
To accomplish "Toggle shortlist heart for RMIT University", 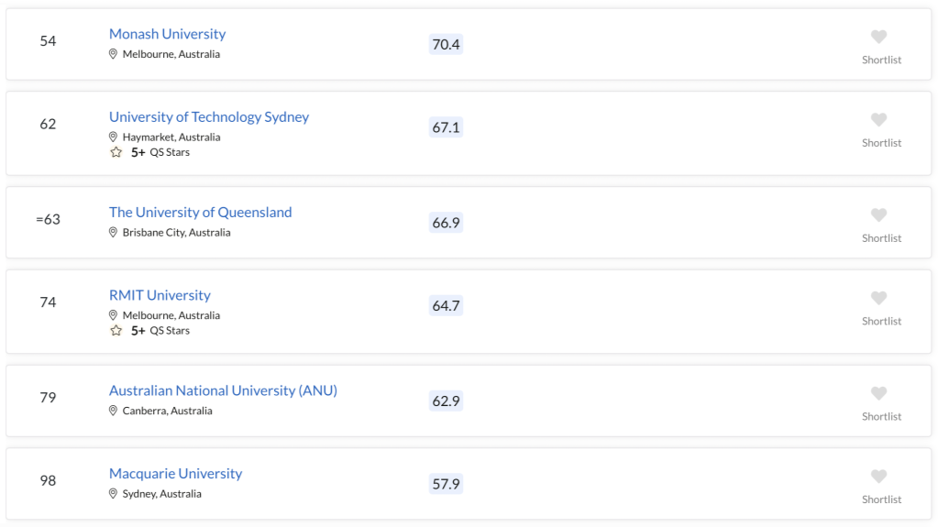I will pos(878,298).
